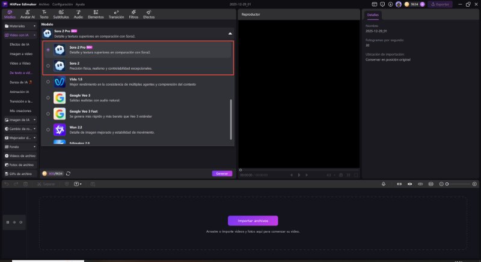The width and height of the screenshot is (481, 262).
Task: Open the Efectos panel
Action: point(149,14)
